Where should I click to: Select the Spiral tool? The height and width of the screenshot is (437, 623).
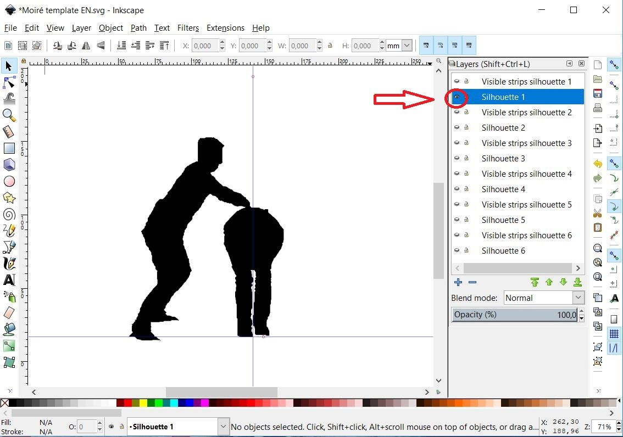pyautogui.click(x=8, y=214)
